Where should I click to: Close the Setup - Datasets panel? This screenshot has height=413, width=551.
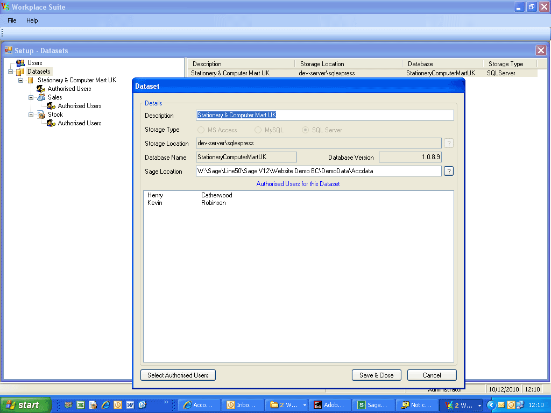[541, 50]
